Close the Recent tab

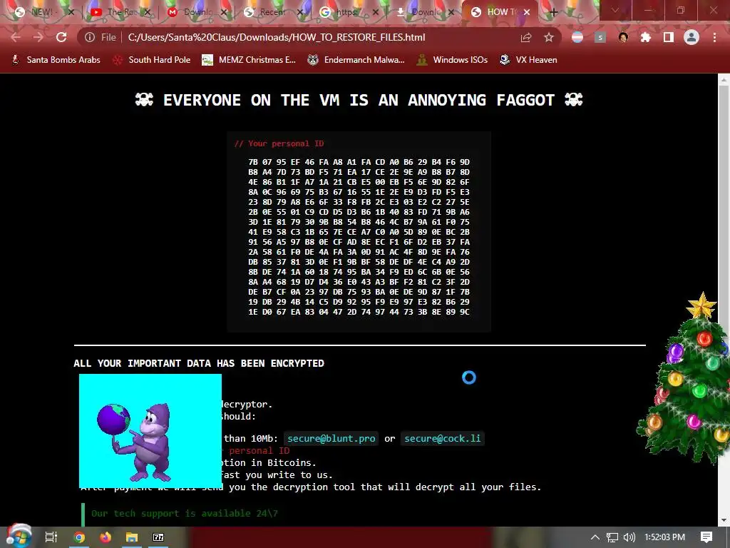tap(300, 13)
